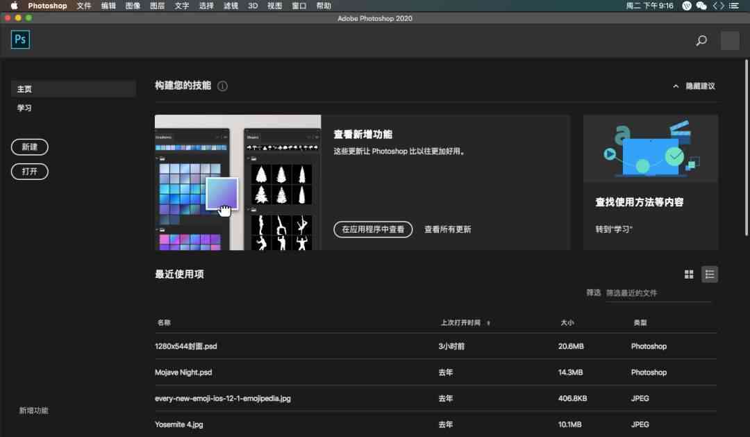The height and width of the screenshot is (437, 750).
Task: Click the circular status icon beside WeChat
Action: pos(686,6)
